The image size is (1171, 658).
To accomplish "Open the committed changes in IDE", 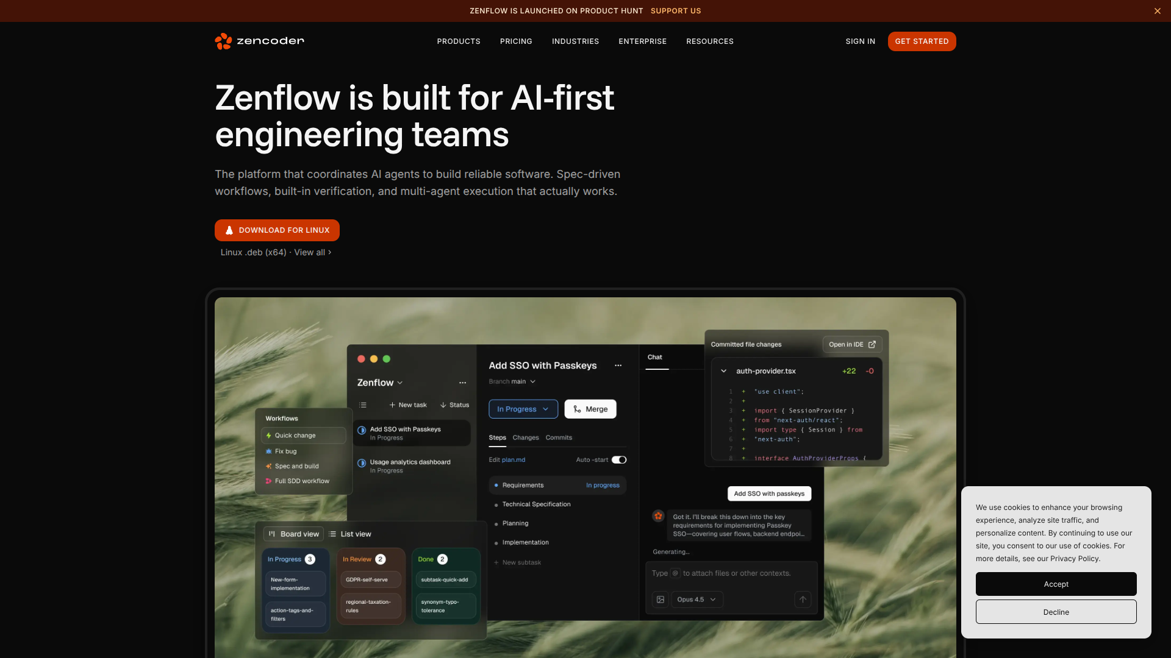I will point(851,344).
